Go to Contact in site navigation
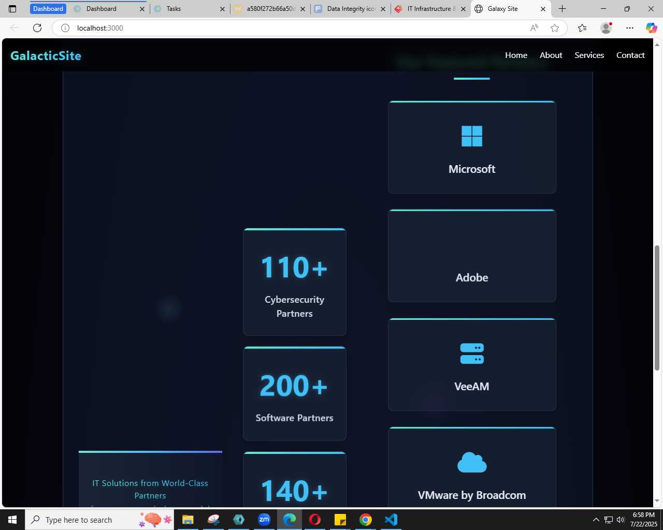Viewport: 663px width, 530px height. point(630,55)
